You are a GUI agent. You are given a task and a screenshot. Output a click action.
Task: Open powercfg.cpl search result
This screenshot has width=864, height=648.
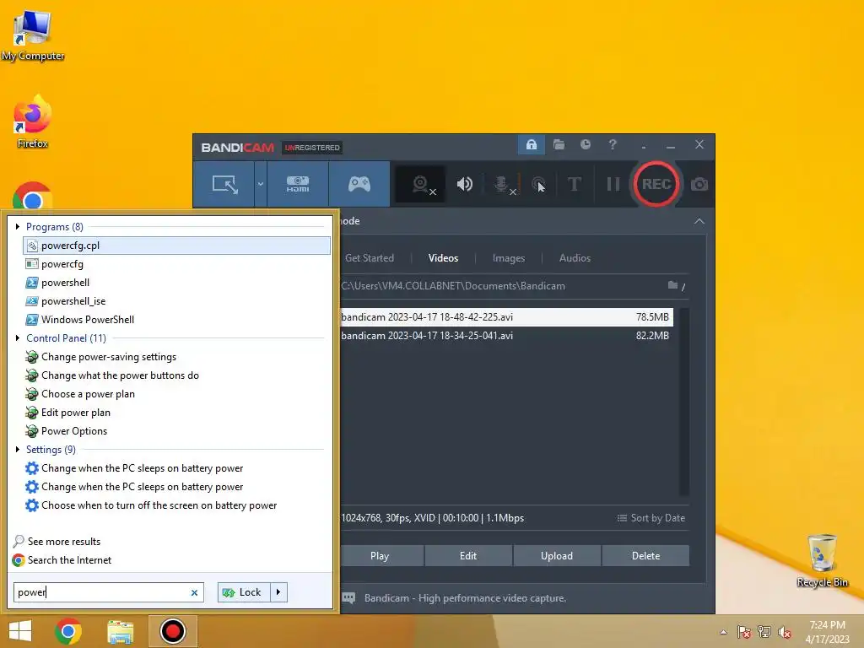tap(176, 246)
